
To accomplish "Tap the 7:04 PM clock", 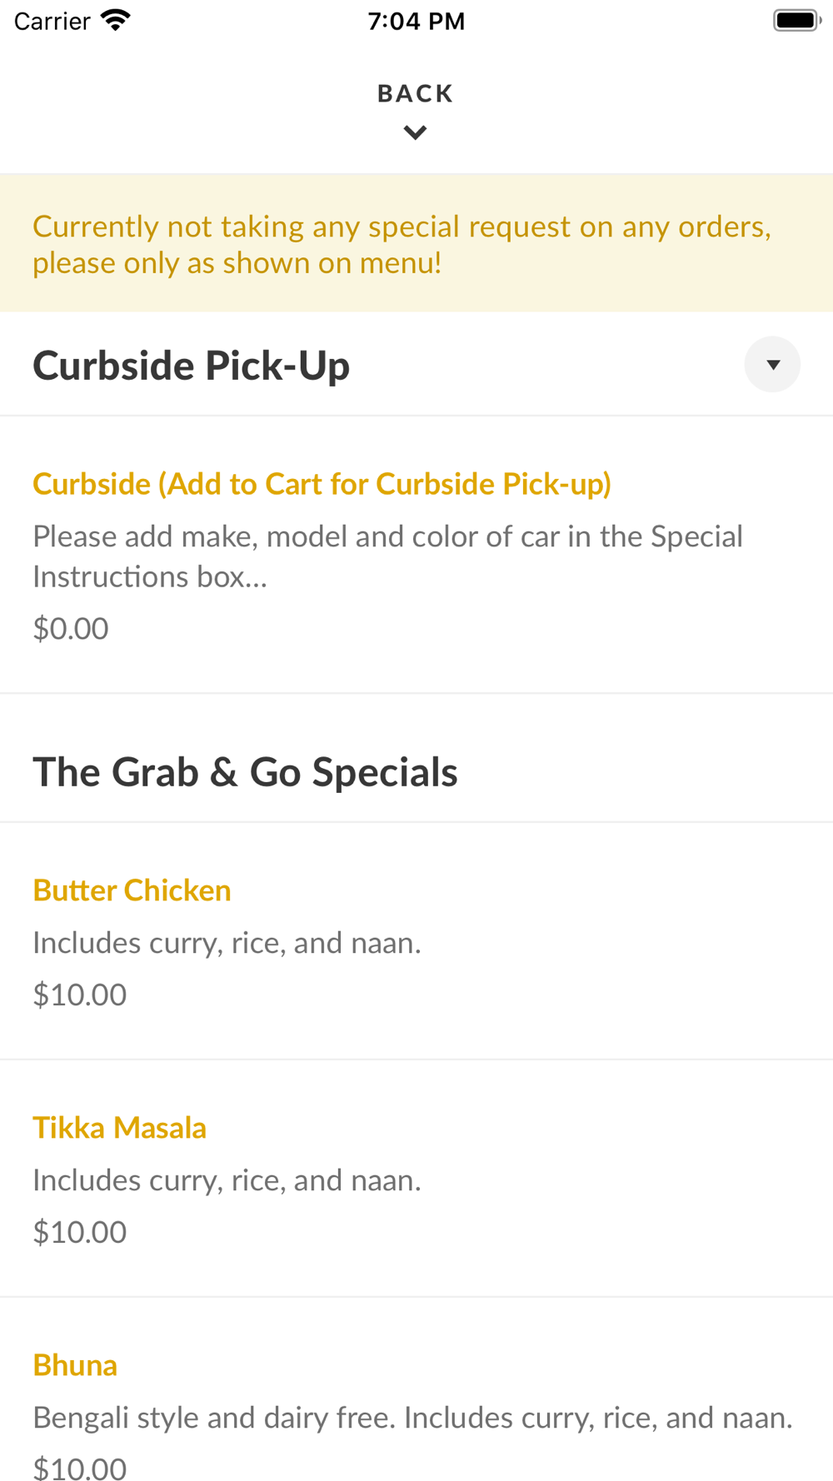I will point(416,21).
